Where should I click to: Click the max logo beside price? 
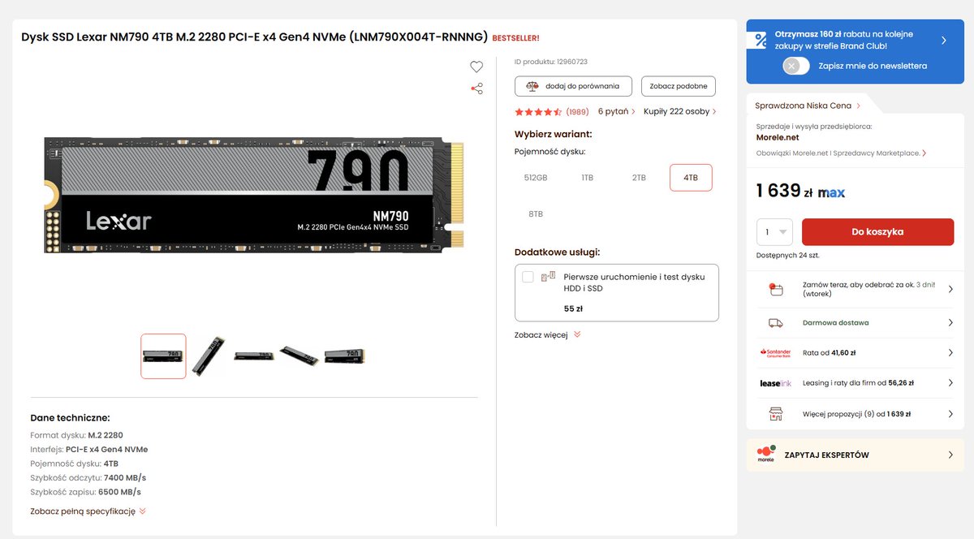(831, 193)
